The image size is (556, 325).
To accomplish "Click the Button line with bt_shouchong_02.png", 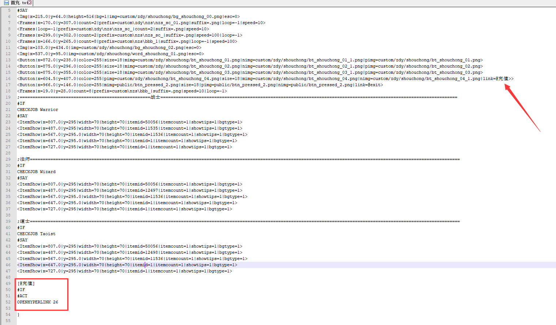I will click(x=250, y=66).
